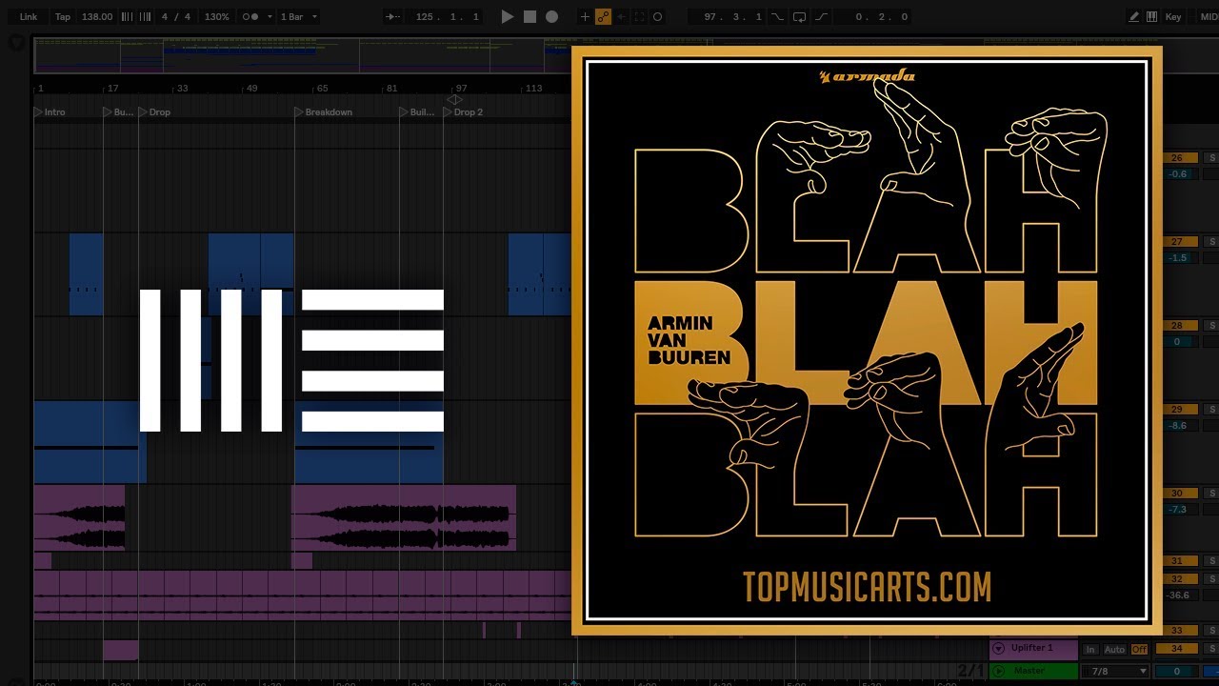The width and height of the screenshot is (1219, 686).
Task: Click the arrangement overview strip
Action: pos(303,55)
